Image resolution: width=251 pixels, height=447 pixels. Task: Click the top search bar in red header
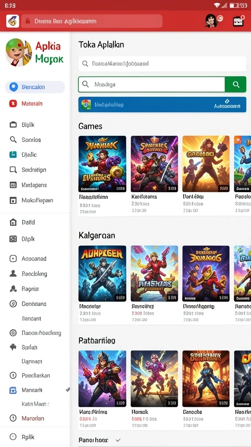click(92, 21)
